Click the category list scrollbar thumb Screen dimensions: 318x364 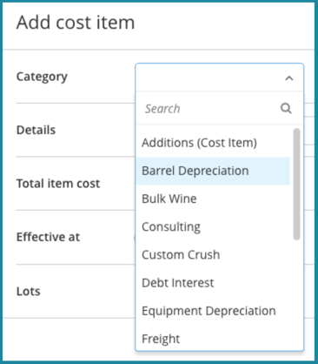(x=296, y=184)
